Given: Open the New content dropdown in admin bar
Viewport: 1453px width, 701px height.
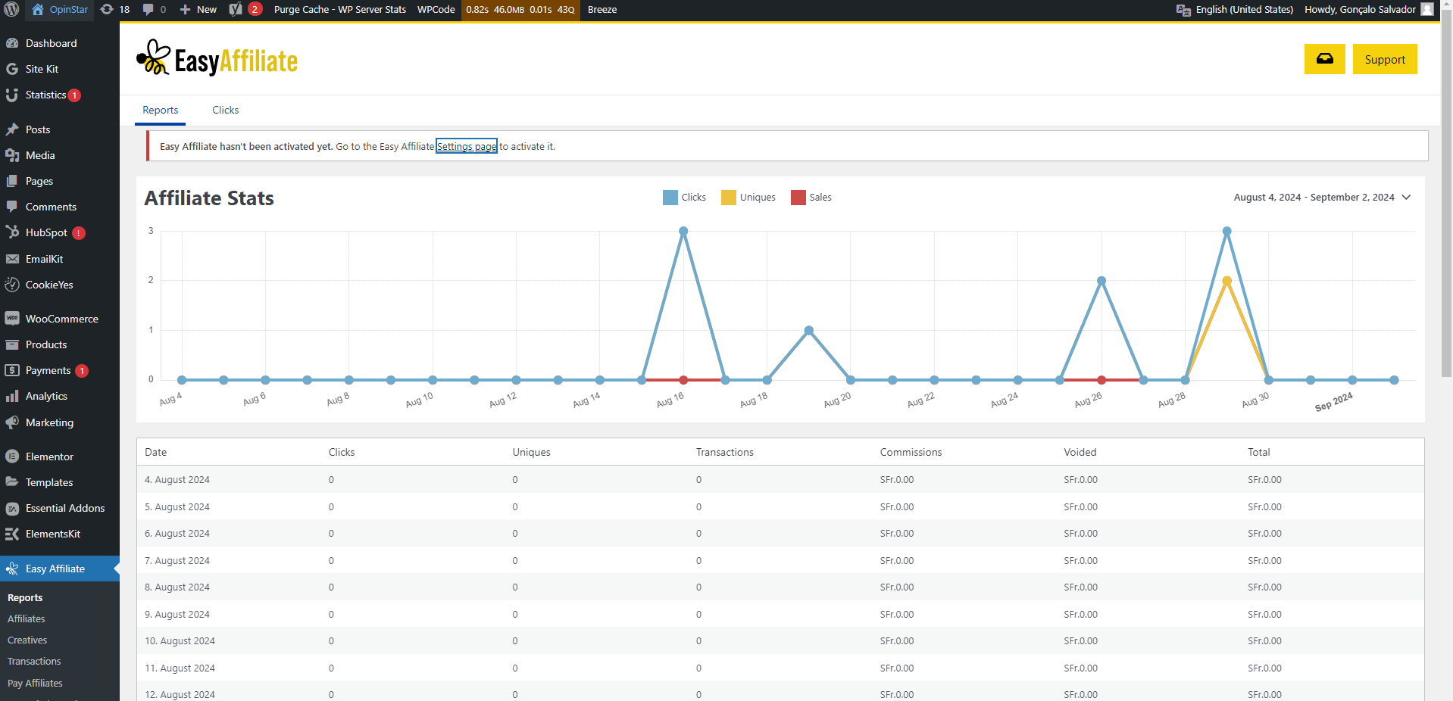Looking at the screenshot, I should coord(198,10).
